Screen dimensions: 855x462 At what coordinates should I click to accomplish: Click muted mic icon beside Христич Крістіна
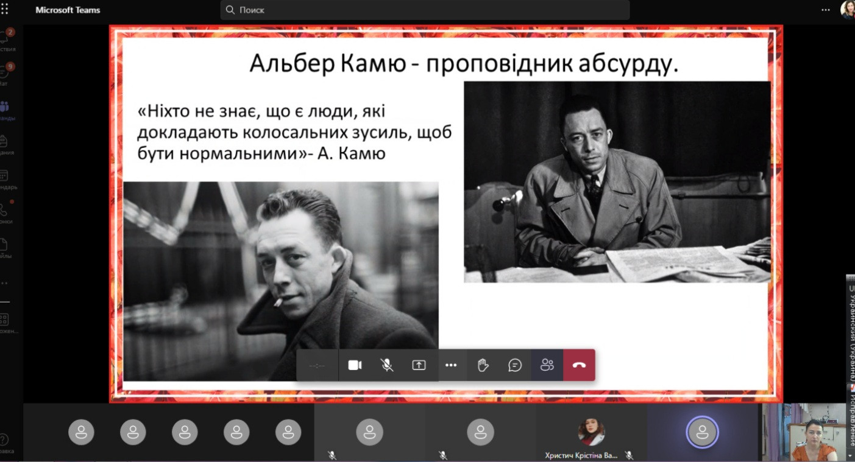pos(630,455)
